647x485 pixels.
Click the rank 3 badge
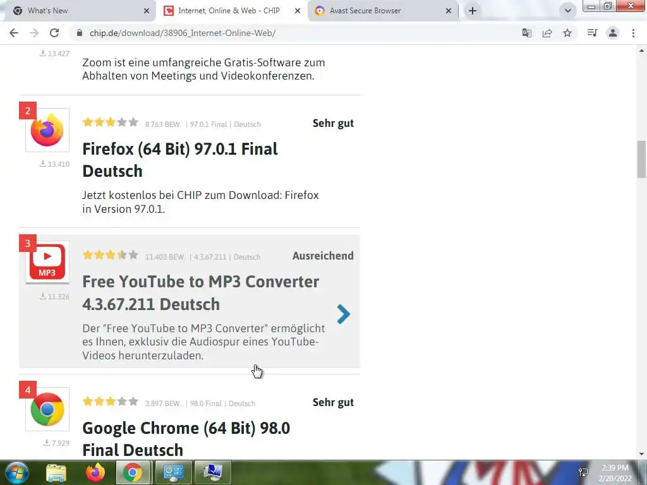[28, 243]
